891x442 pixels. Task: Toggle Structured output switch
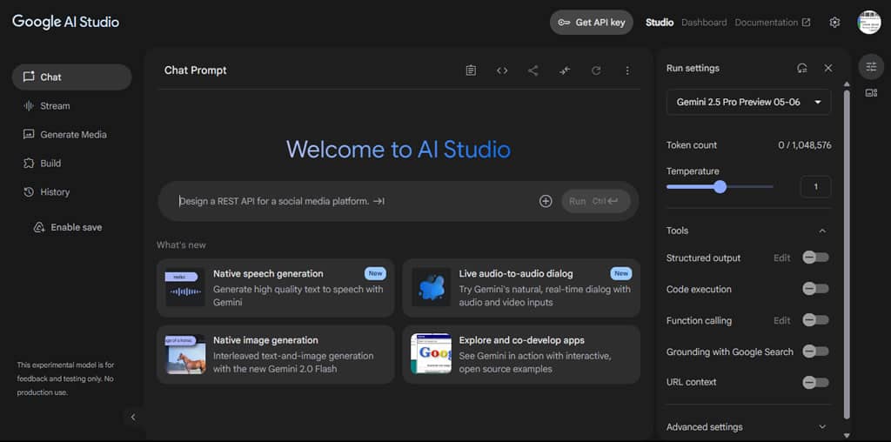tap(815, 258)
